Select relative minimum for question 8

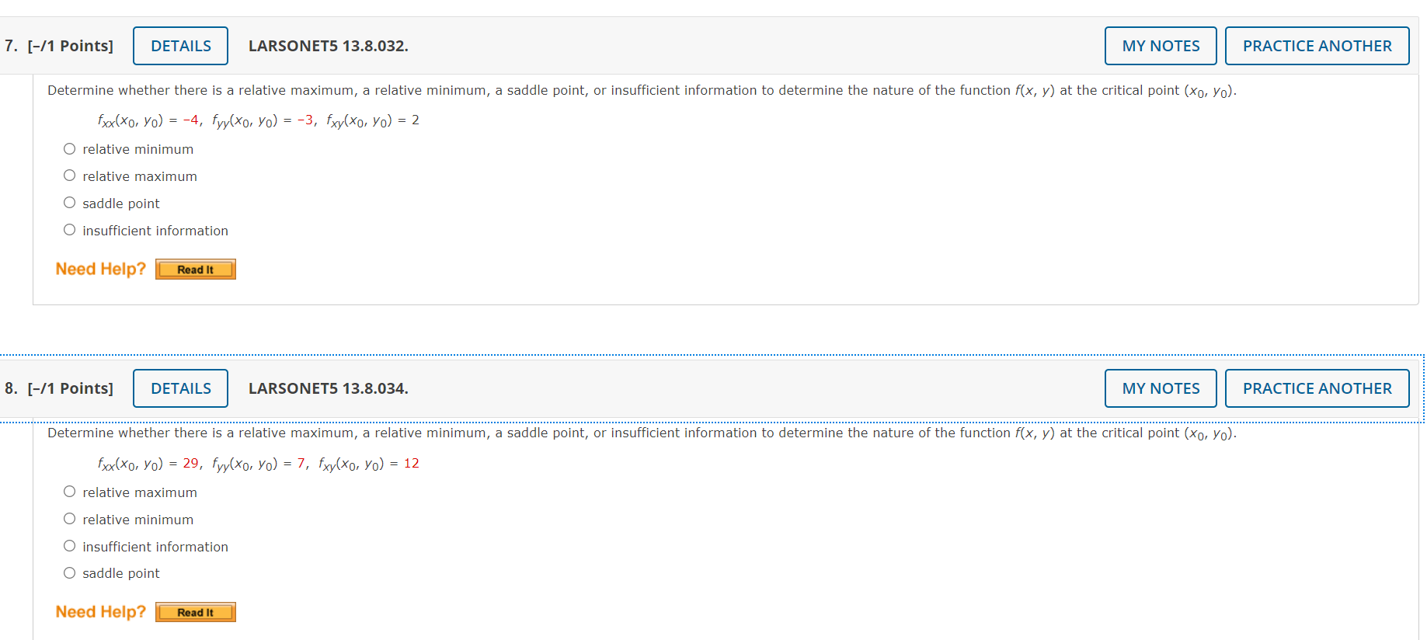tap(70, 519)
